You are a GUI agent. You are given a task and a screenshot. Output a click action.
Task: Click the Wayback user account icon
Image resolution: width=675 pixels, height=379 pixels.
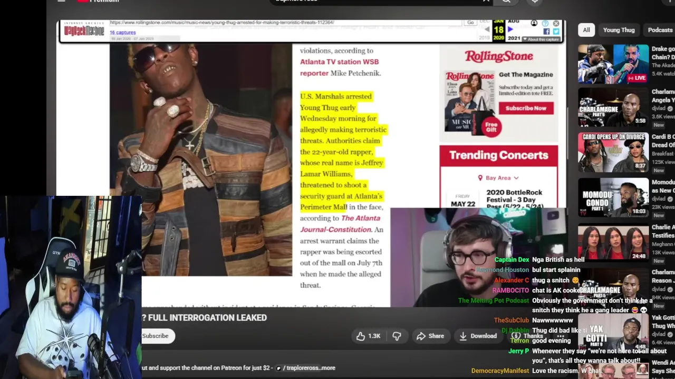(x=534, y=24)
